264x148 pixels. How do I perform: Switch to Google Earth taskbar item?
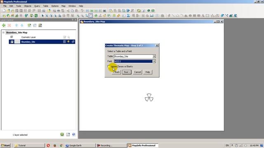80,145
